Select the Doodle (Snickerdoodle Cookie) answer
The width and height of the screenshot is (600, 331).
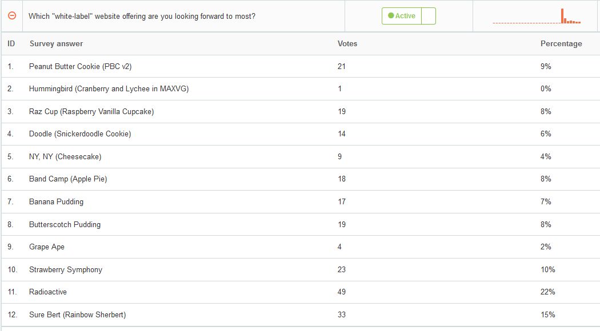click(x=80, y=134)
